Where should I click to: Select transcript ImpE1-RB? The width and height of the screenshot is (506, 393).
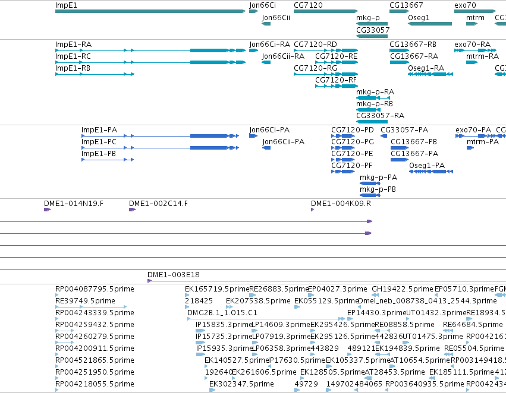pyautogui.click(x=95, y=74)
